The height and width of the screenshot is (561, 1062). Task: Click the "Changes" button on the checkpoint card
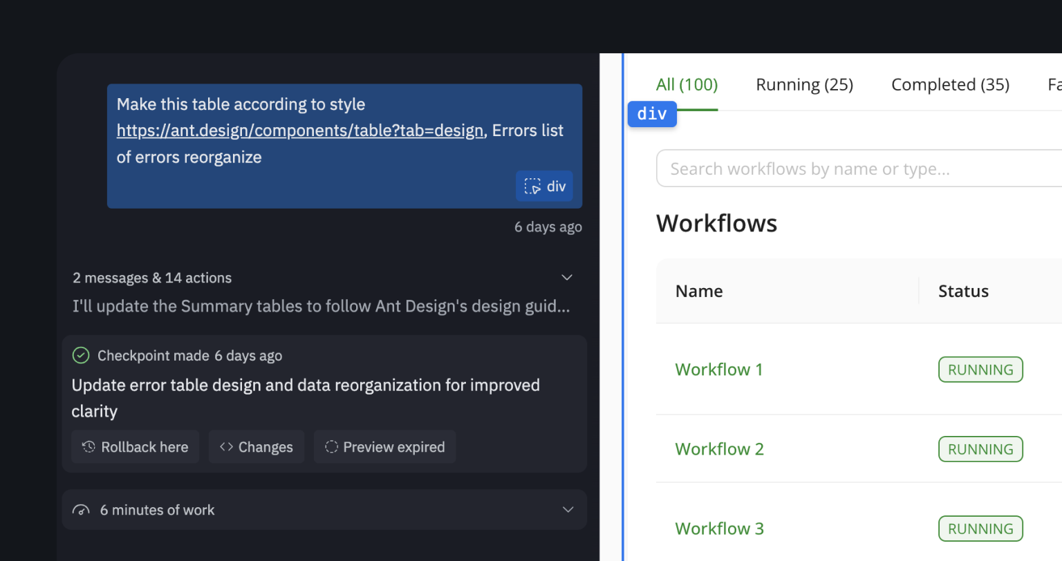pos(257,447)
